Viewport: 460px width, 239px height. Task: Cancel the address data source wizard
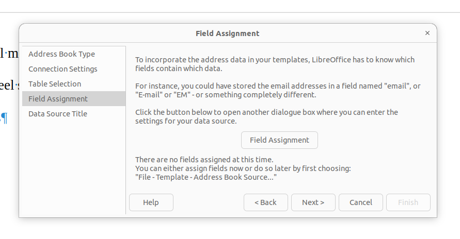[360, 202]
